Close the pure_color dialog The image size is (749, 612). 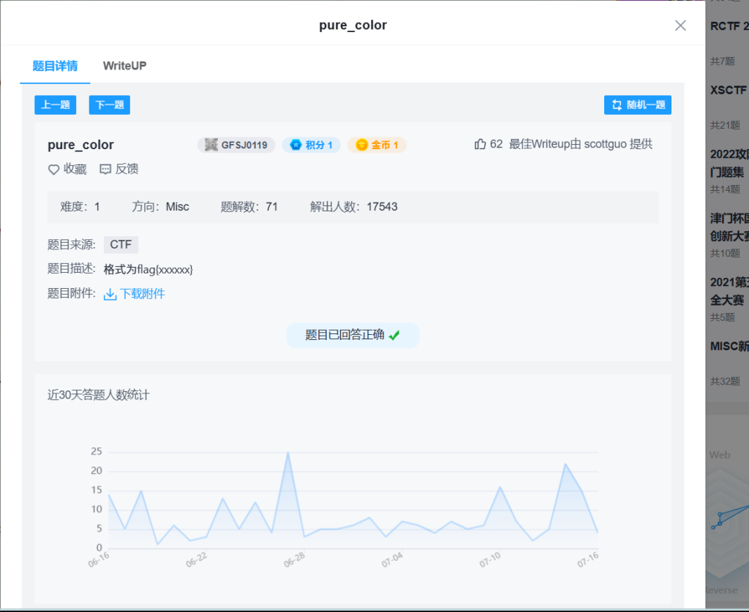tap(680, 26)
